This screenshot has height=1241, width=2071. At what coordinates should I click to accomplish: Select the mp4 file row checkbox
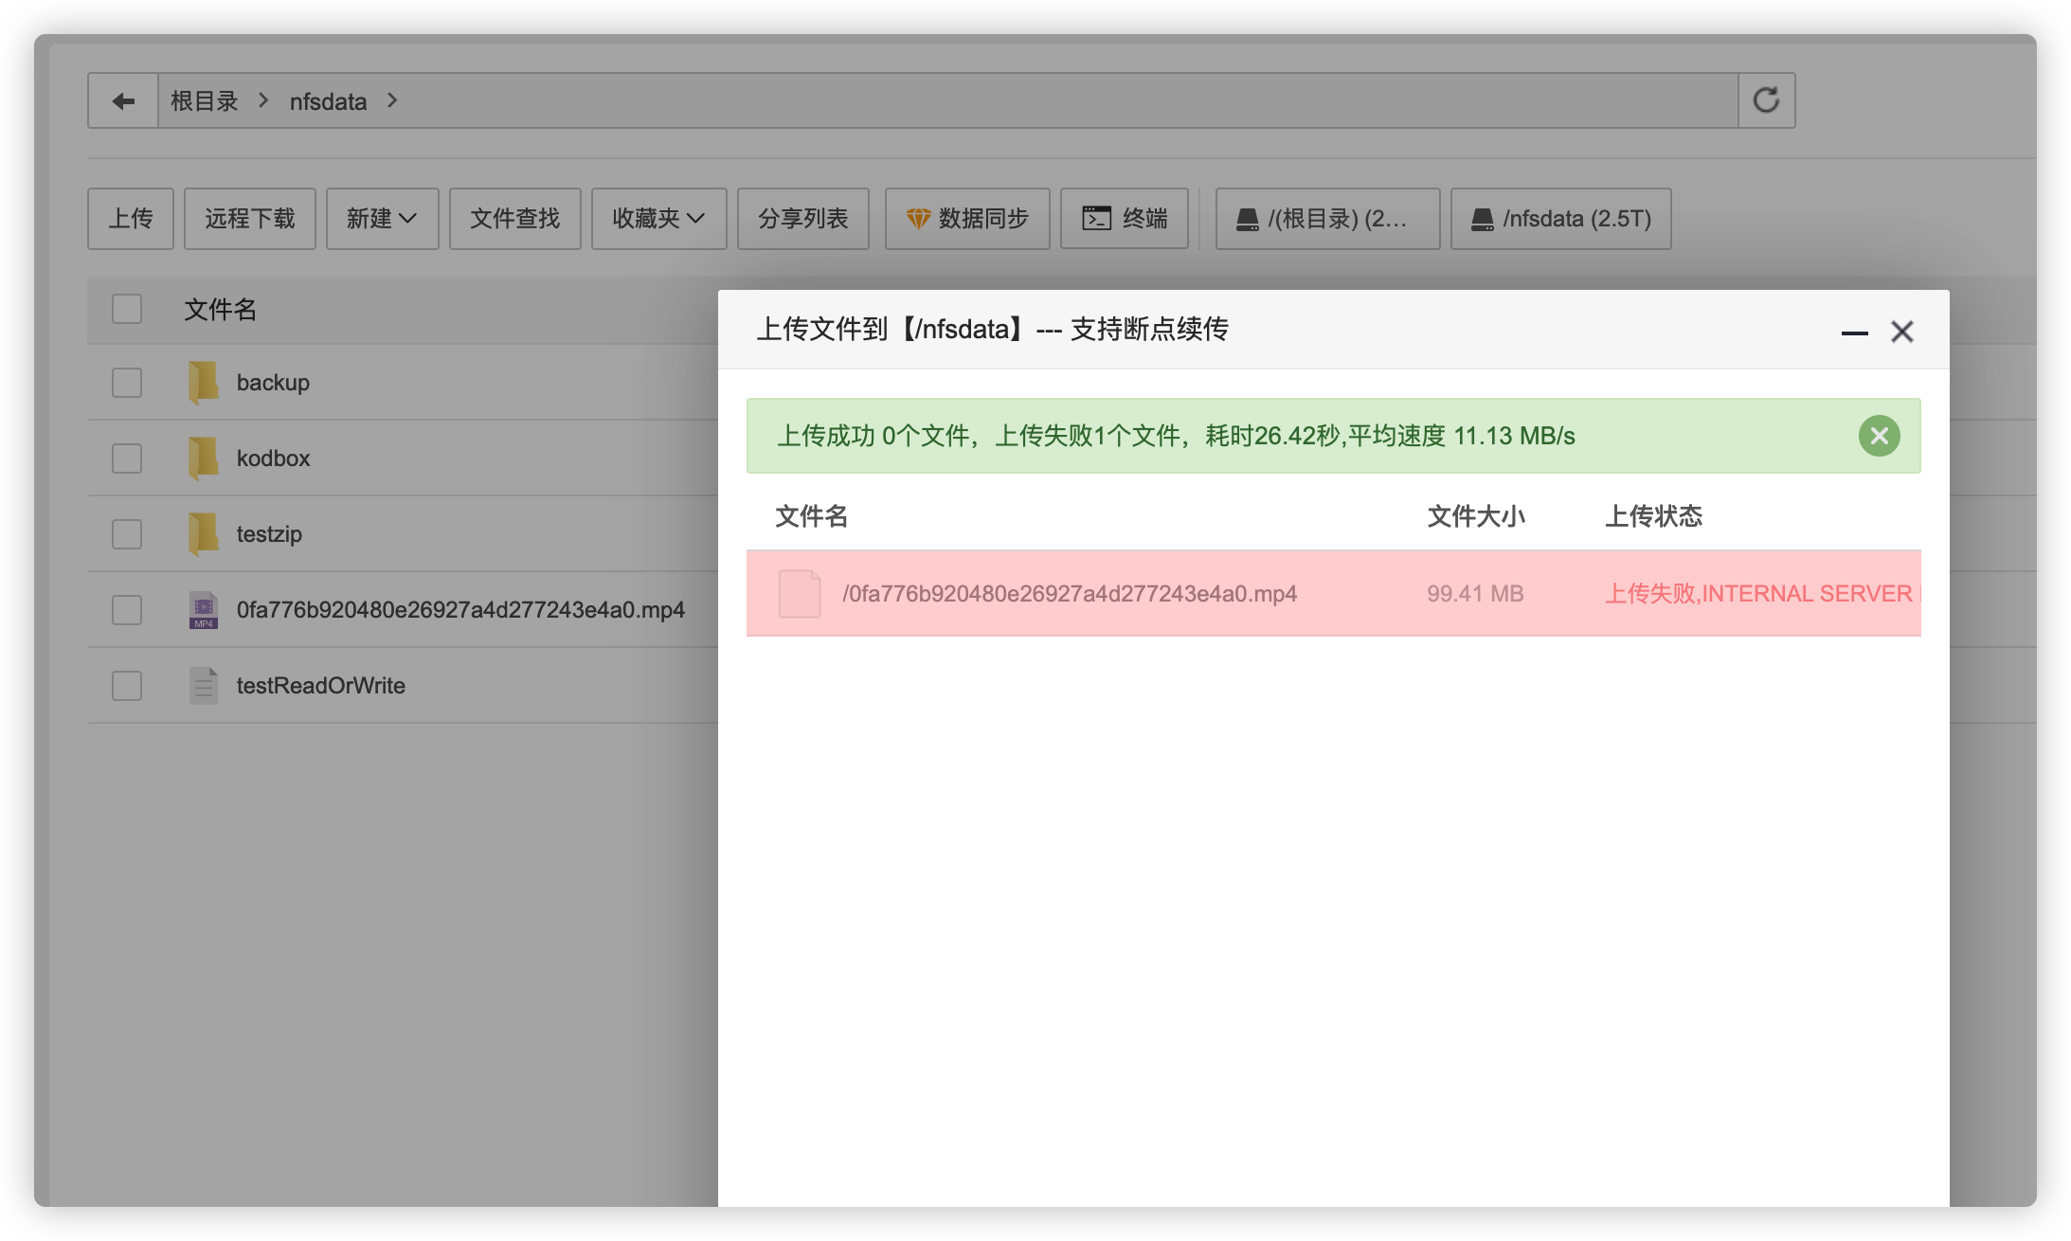point(127,610)
